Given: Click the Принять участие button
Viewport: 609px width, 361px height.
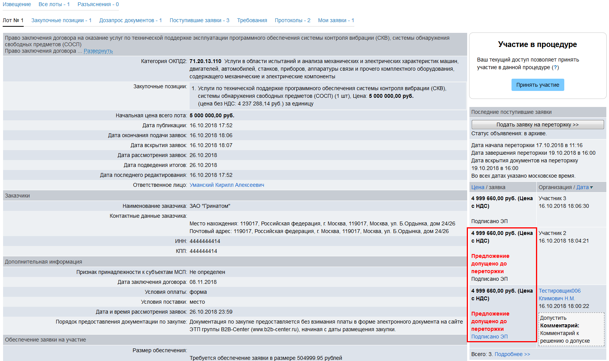Looking at the screenshot, I should [538, 85].
